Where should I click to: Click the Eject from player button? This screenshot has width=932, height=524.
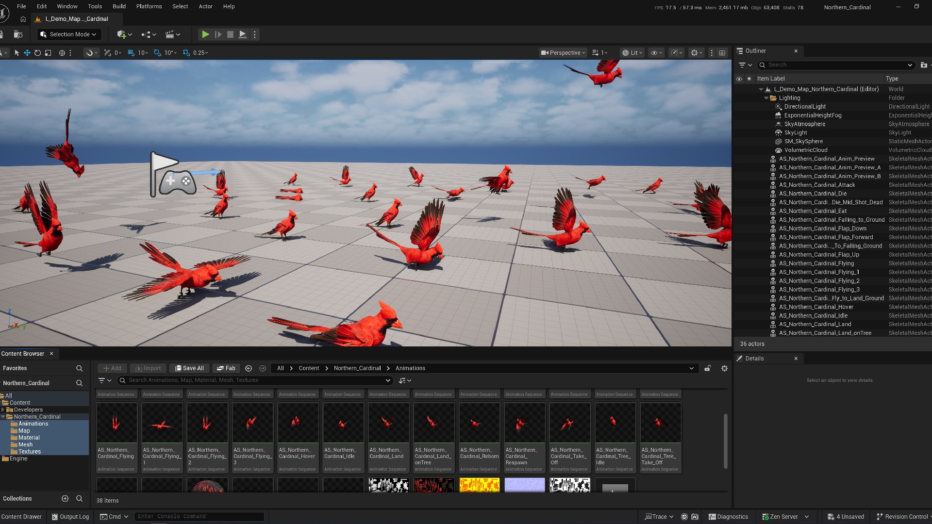243,34
